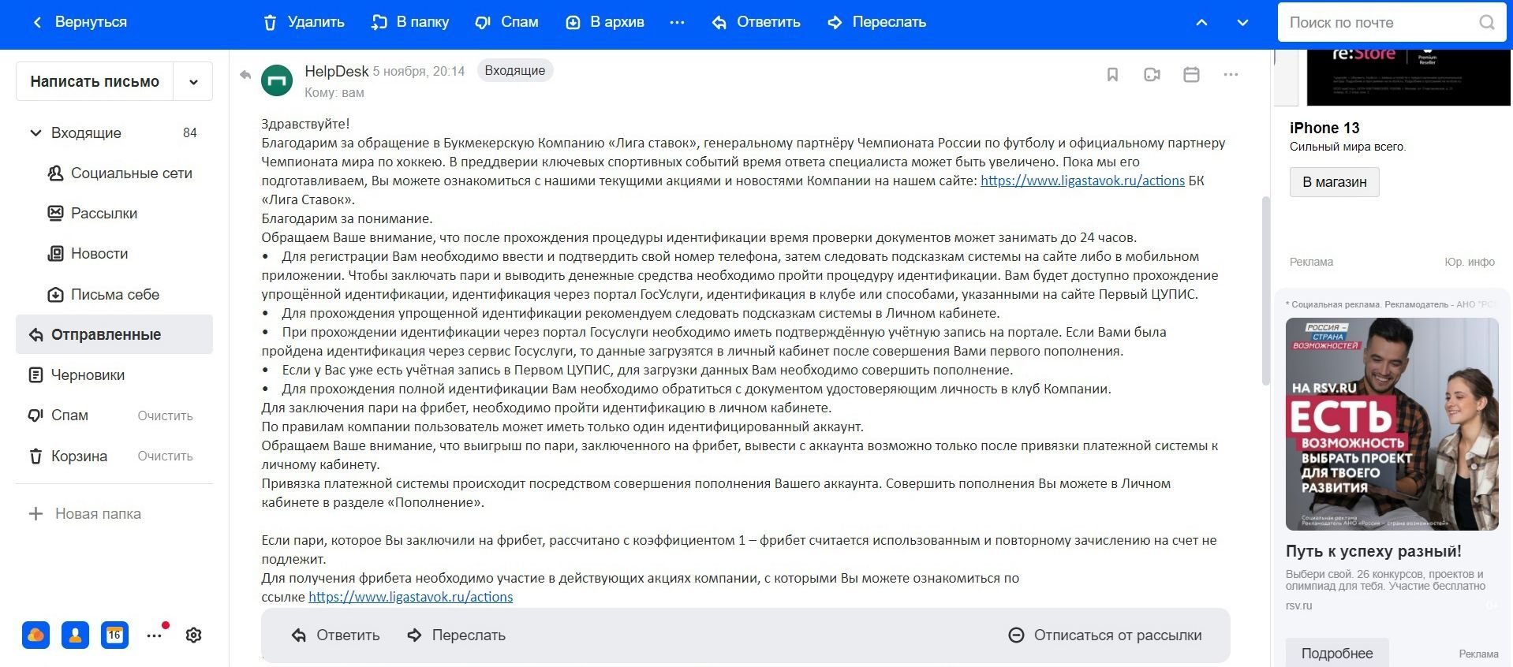Click Удалить to delete the message
This screenshot has height=667, width=1513.
304,22
